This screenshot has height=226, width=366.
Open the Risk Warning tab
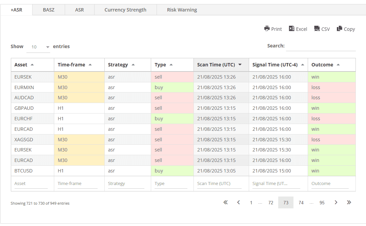pyautogui.click(x=182, y=9)
